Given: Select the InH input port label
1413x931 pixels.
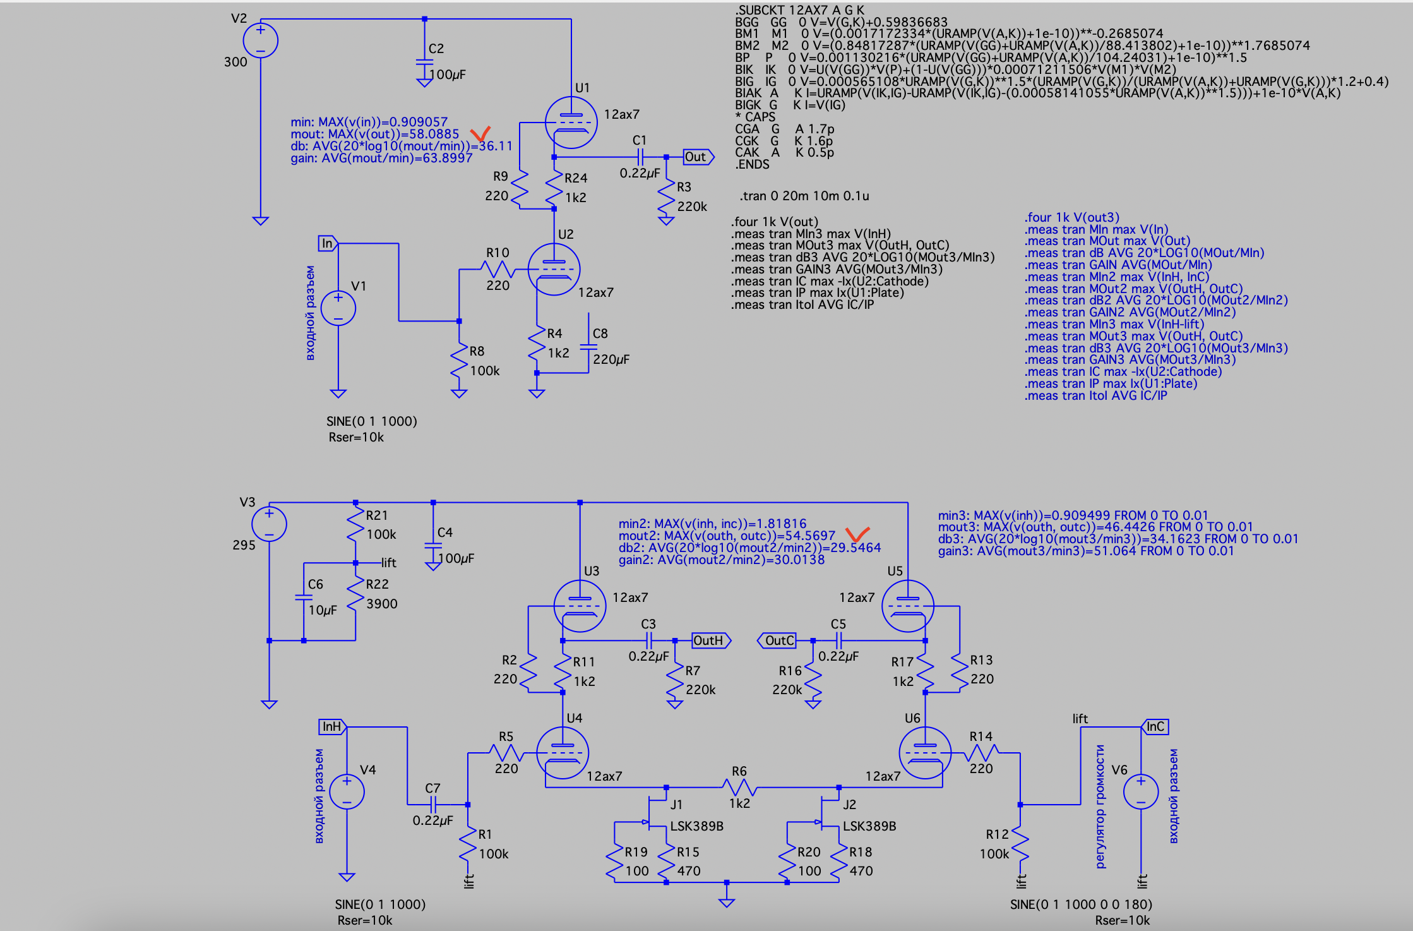Looking at the screenshot, I should point(333,727).
